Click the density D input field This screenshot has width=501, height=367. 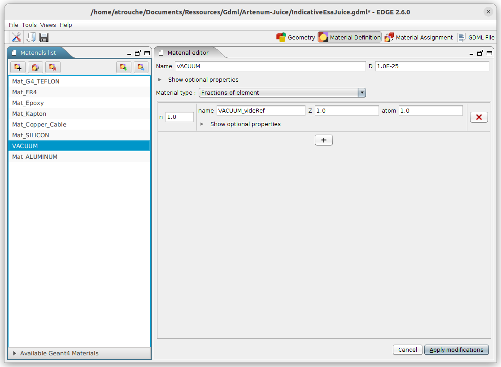point(431,66)
